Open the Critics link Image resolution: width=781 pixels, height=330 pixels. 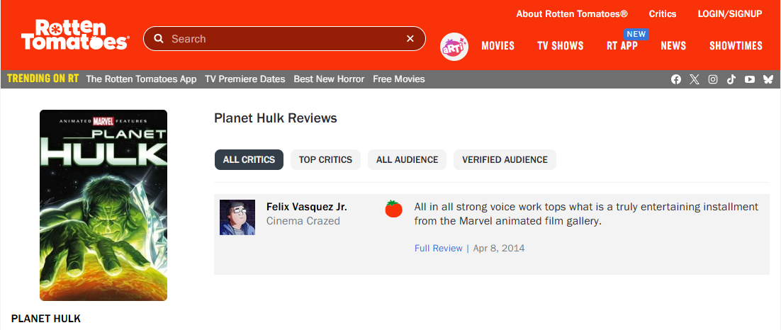[663, 14]
